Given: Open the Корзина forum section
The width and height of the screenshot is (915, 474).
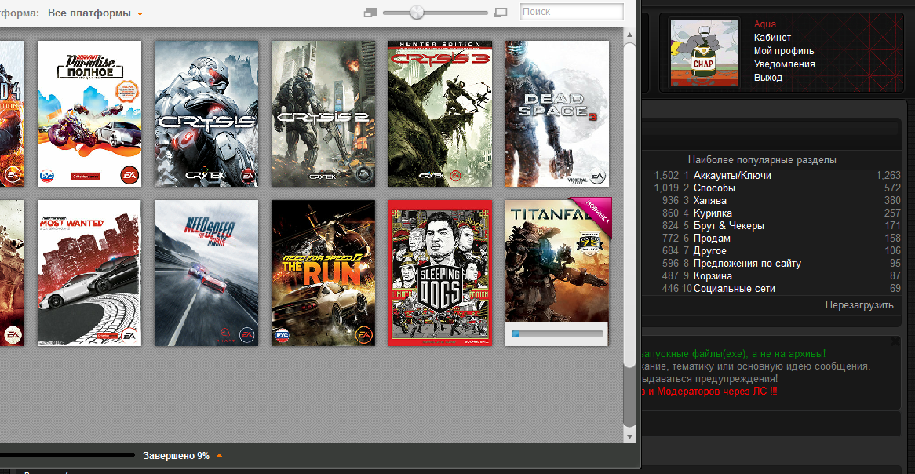Looking at the screenshot, I should point(713,276).
